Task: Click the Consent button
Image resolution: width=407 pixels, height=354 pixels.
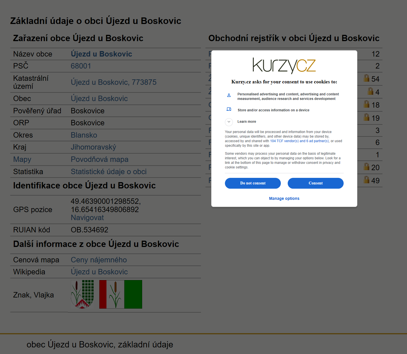Action: pyautogui.click(x=315, y=183)
